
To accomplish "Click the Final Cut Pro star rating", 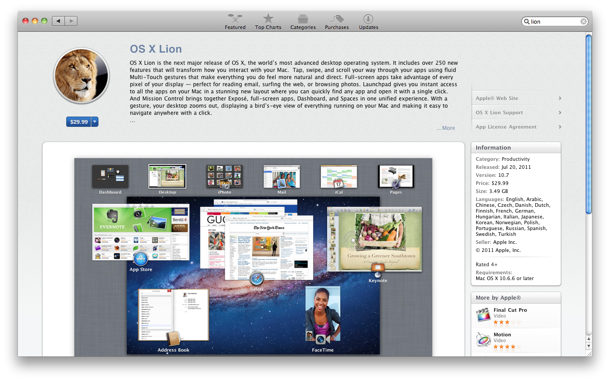I will tap(507, 322).
